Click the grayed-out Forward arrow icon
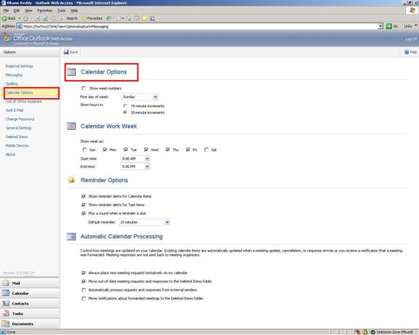419x335 pixels. 25,18
